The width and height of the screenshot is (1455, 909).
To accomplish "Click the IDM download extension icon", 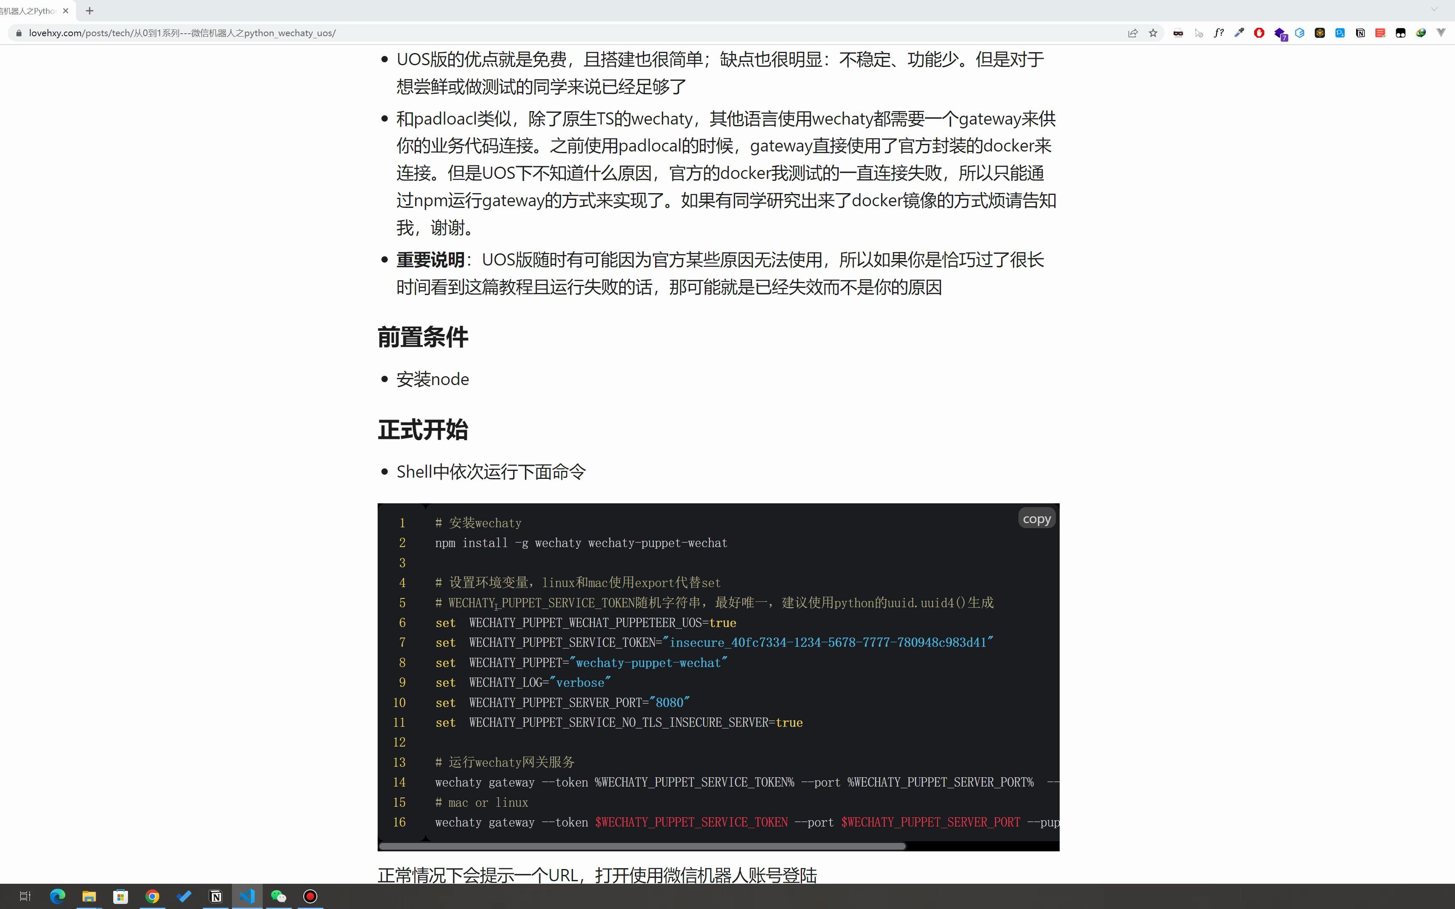I will point(1421,33).
